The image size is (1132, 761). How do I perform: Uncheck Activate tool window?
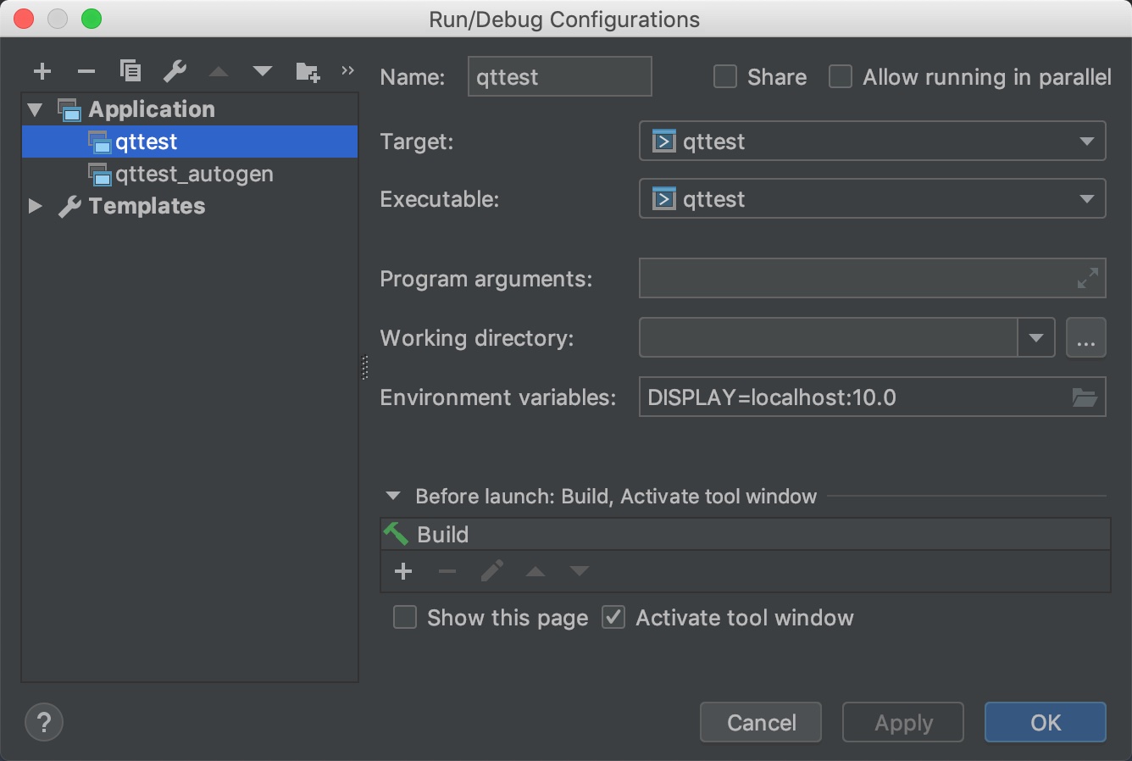click(613, 618)
